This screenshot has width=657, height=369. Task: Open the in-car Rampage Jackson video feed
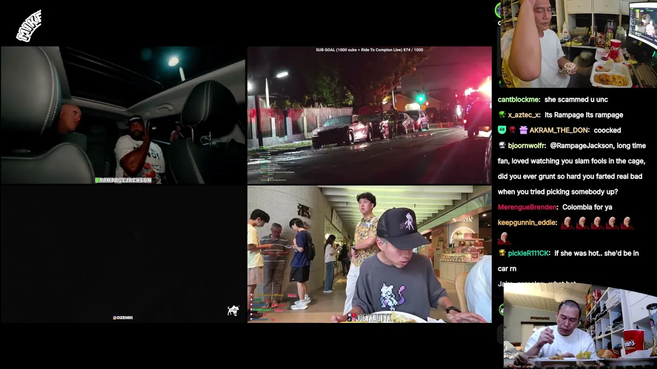[123, 115]
